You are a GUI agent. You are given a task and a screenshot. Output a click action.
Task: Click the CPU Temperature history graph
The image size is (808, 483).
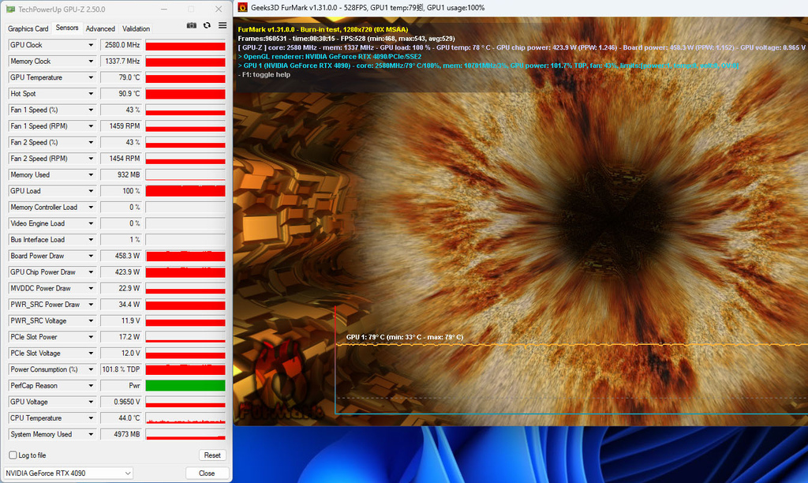[x=185, y=418]
